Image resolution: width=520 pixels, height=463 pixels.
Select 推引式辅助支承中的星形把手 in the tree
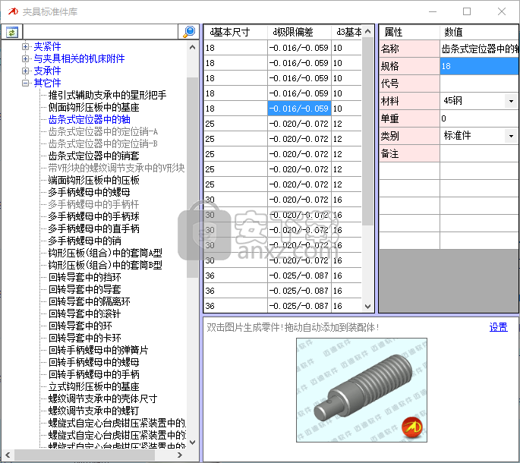[x=107, y=95]
